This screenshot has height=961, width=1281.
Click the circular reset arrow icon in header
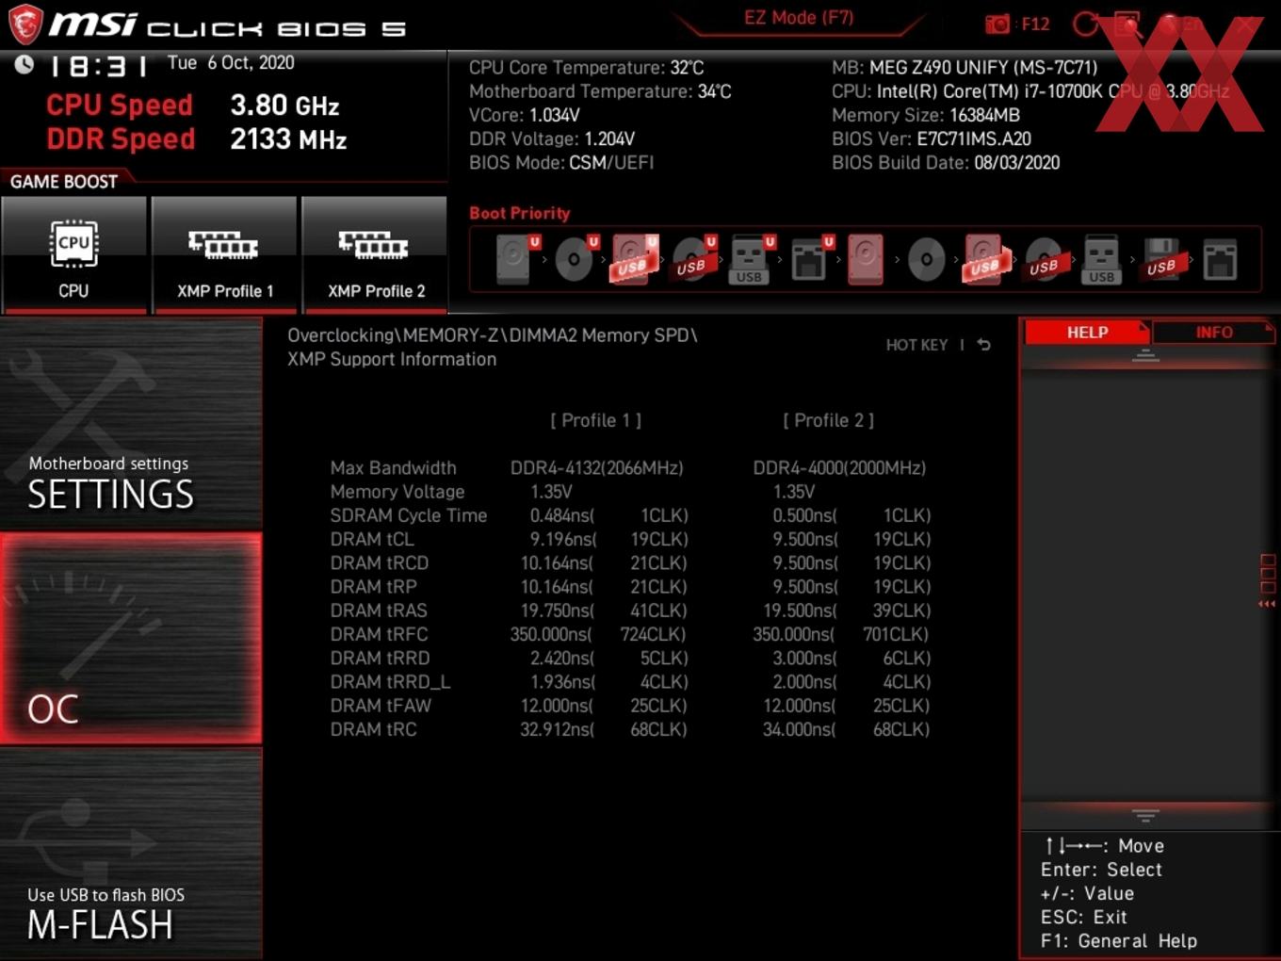(x=1086, y=24)
